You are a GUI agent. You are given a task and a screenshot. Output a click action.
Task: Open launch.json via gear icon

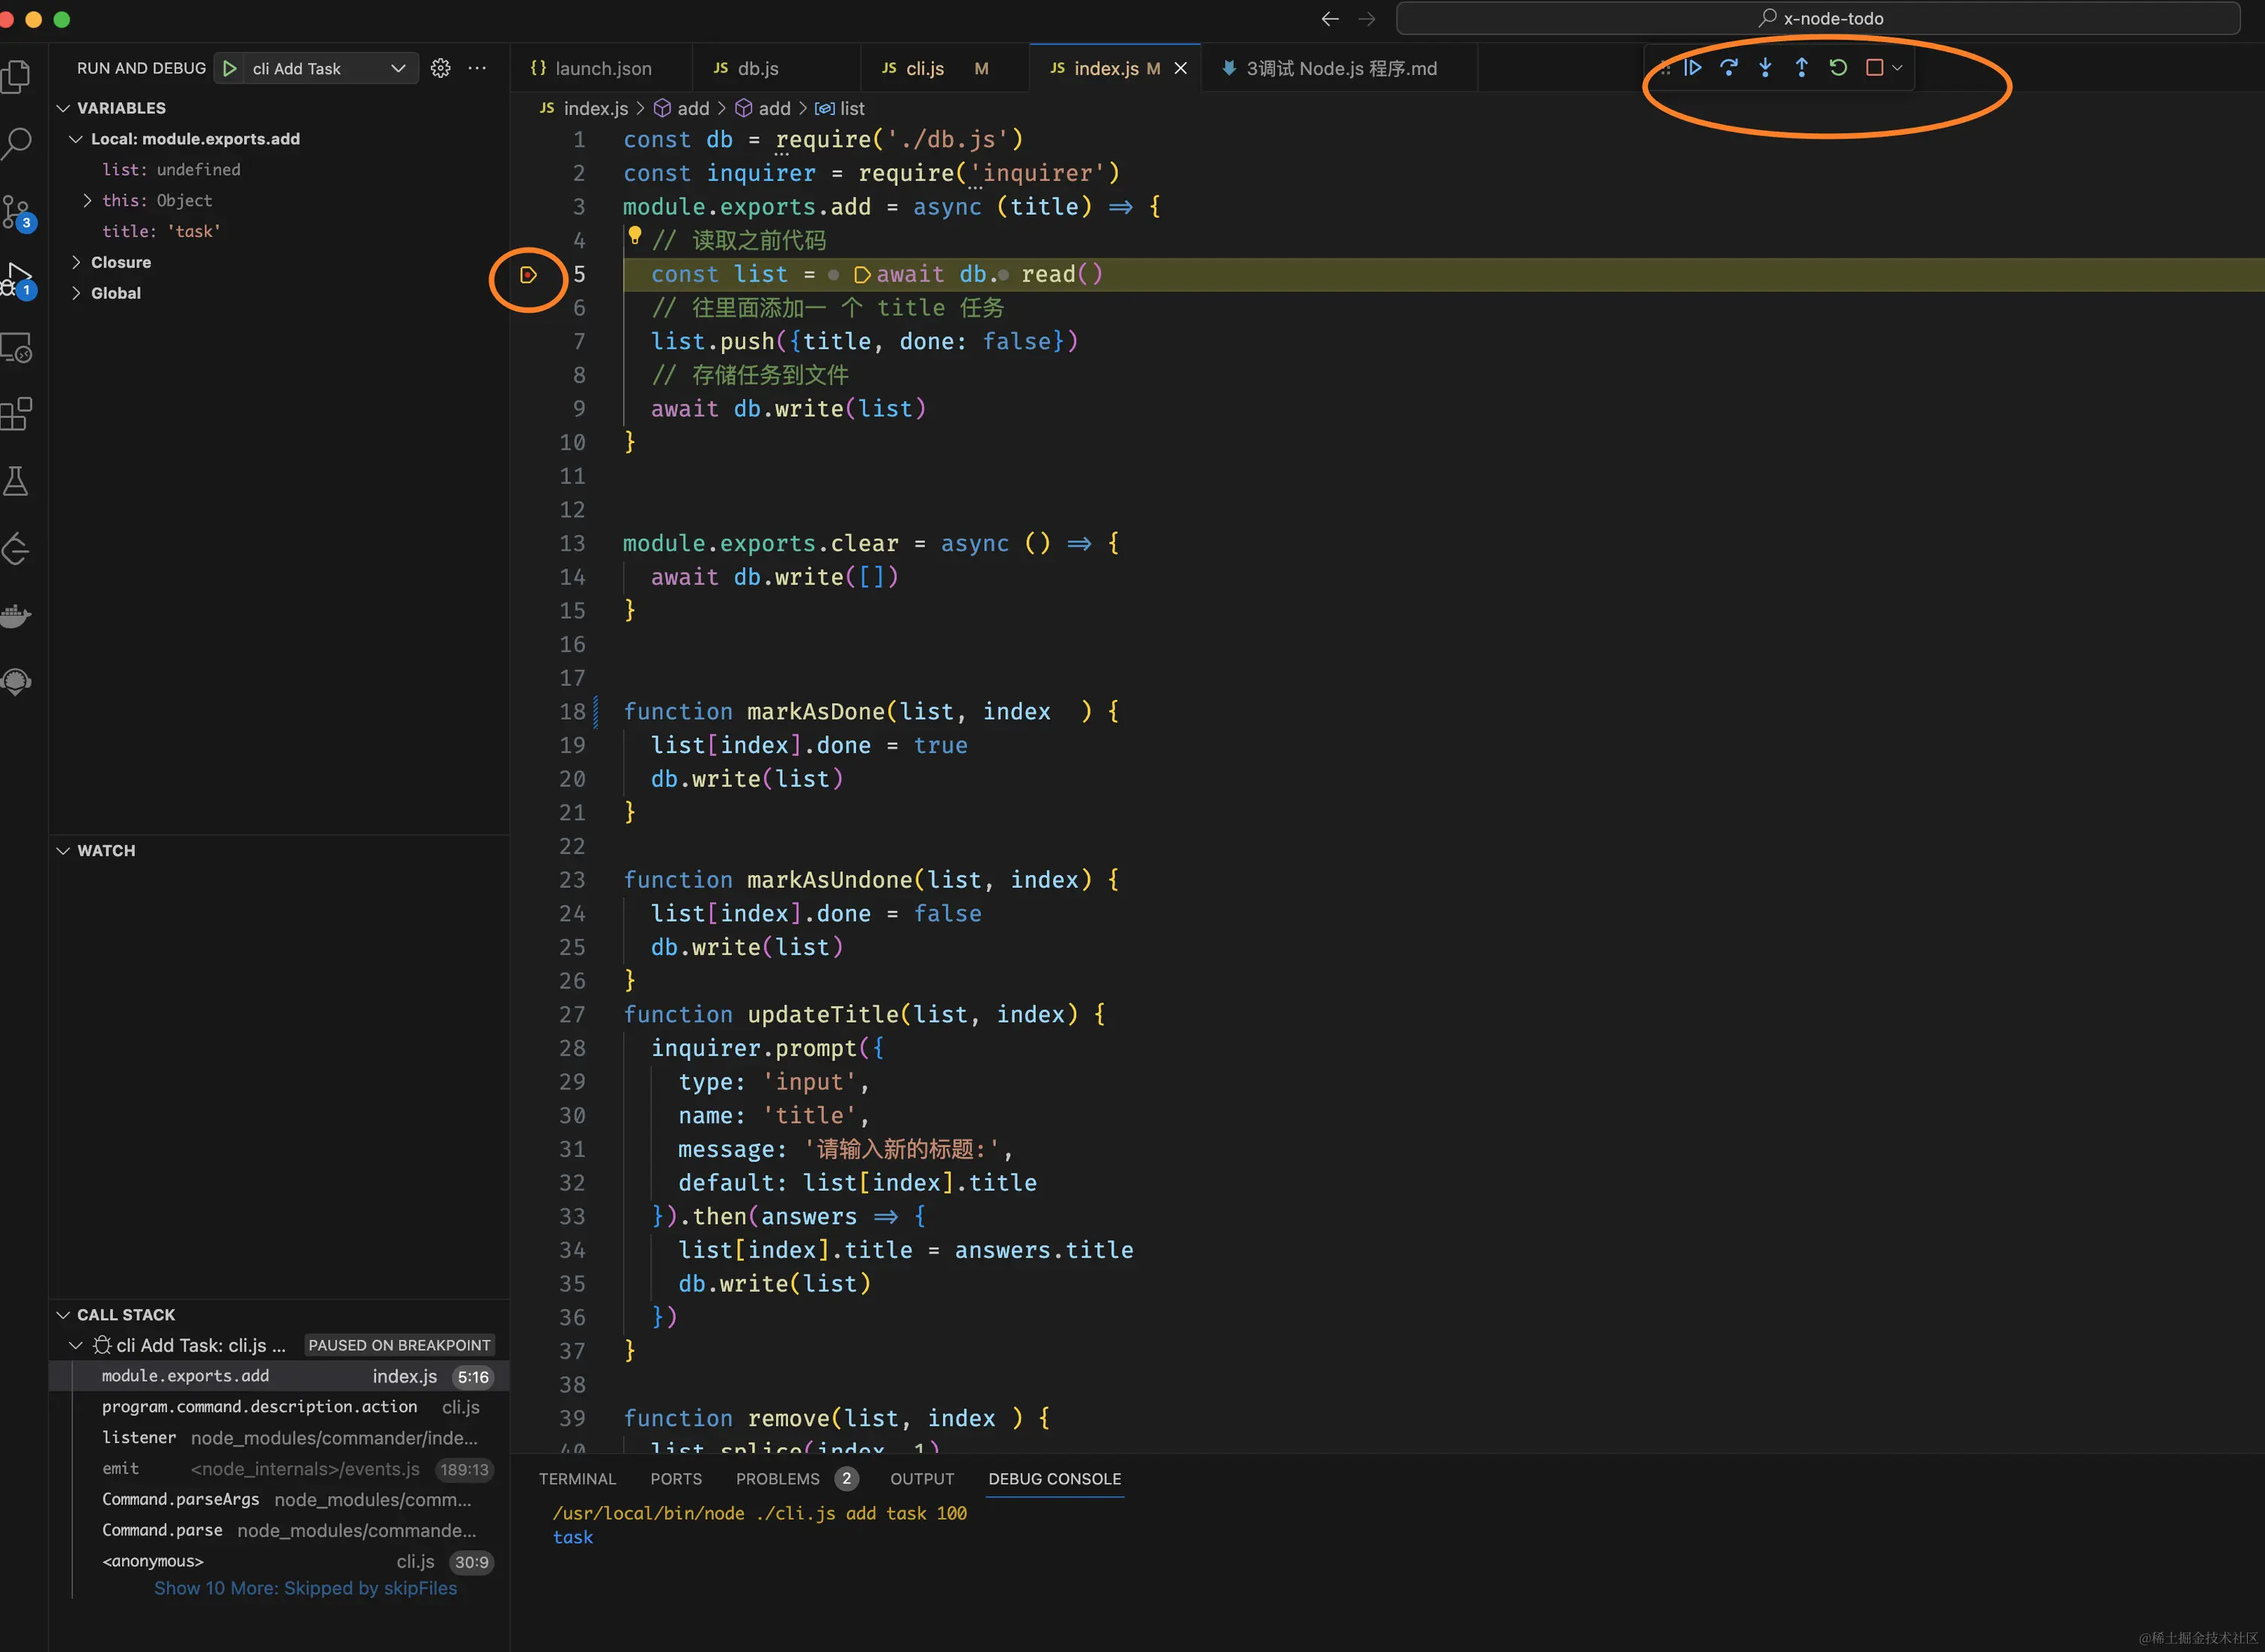point(440,68)
